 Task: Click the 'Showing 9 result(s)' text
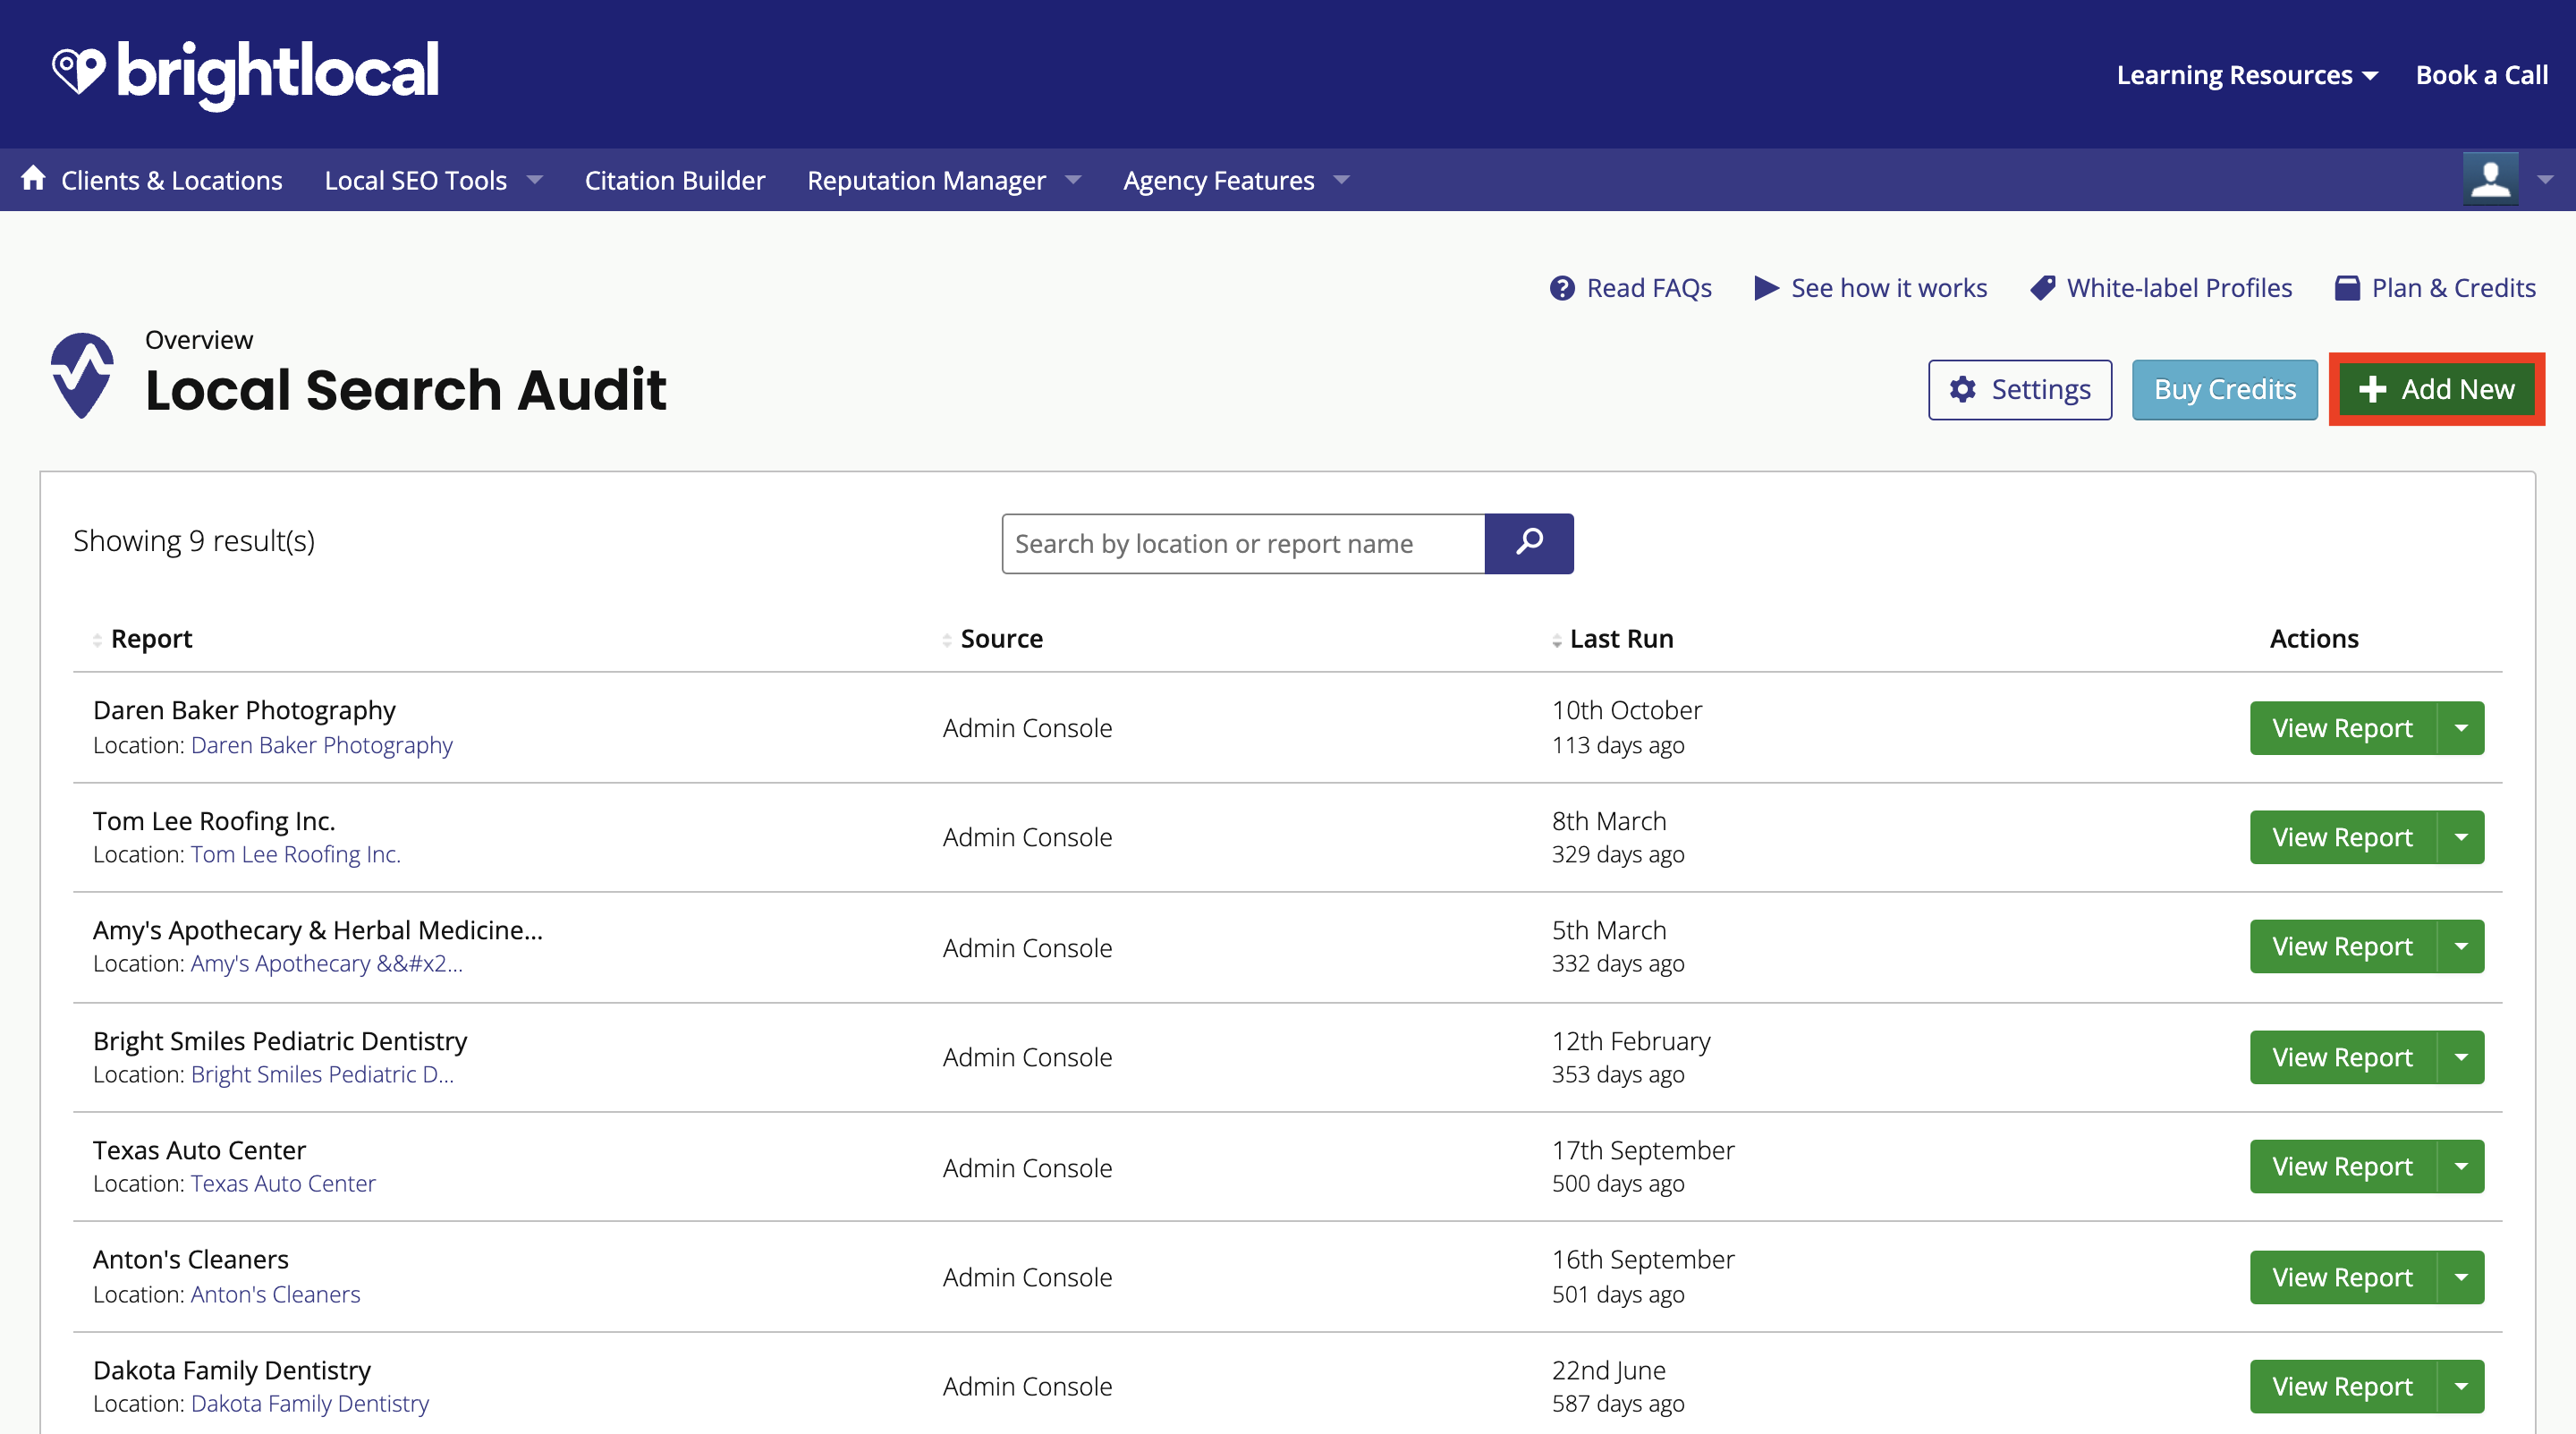point(194,541)
